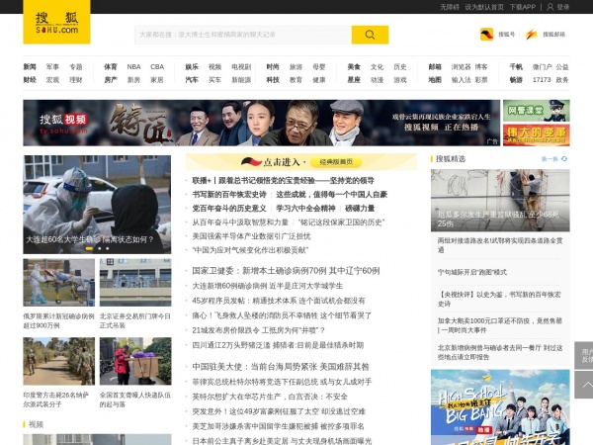
Task: Open the 千帆 navigation item
Action: point(516,67)
